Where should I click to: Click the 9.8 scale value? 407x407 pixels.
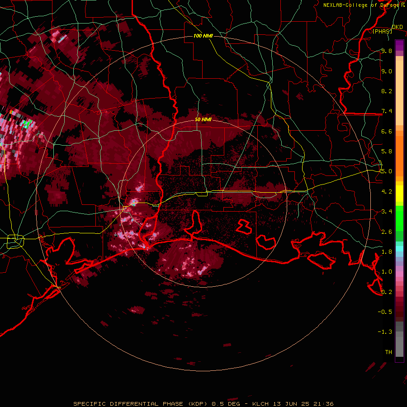point(387,51)
